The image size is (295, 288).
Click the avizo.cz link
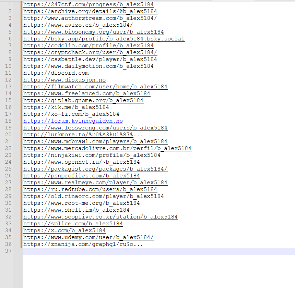pos(78,25)
